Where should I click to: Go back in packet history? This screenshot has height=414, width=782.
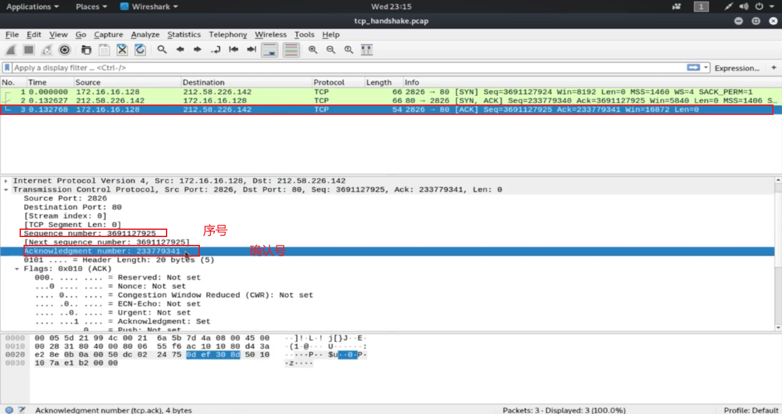180,50
